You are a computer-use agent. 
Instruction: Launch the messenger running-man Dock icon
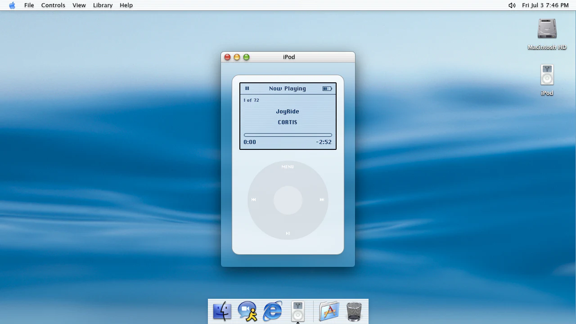(x=247, y=311)
